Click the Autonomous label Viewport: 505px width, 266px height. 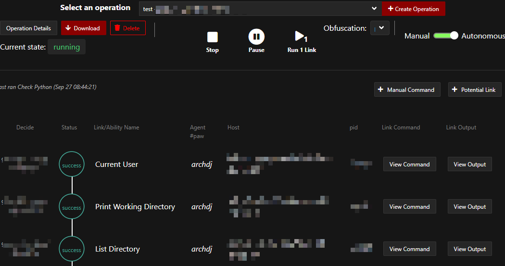tap(483, 36)
